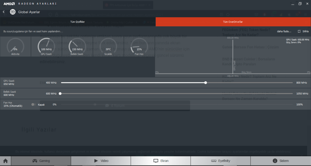Click the Fan Hızı 15% gauge
Image resolution: width=311 pixels, height=166 pixels.
pos(139,46)
